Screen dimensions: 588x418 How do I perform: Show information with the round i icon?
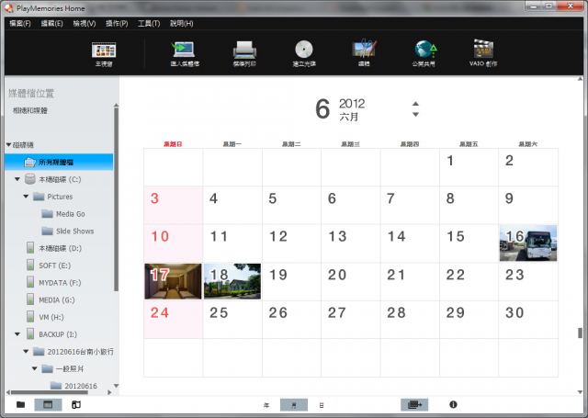(453, 404)
